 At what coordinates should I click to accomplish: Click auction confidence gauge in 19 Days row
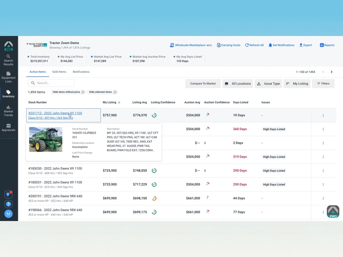tap(208, 114)
